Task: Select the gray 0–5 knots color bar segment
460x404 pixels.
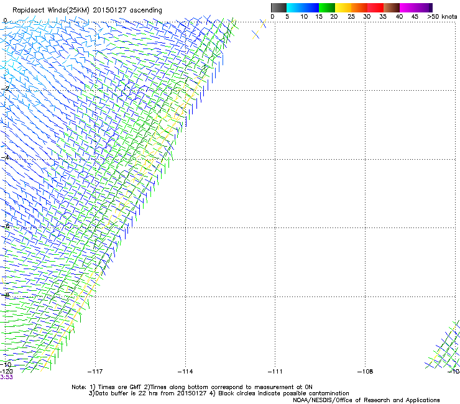Action: point(278,7)
